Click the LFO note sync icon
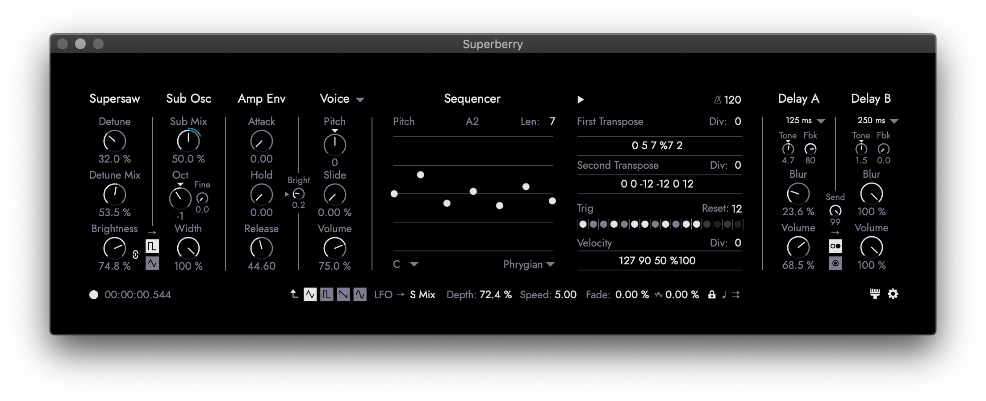The height and width of the screenshot is (401, 986). [724, 295]
